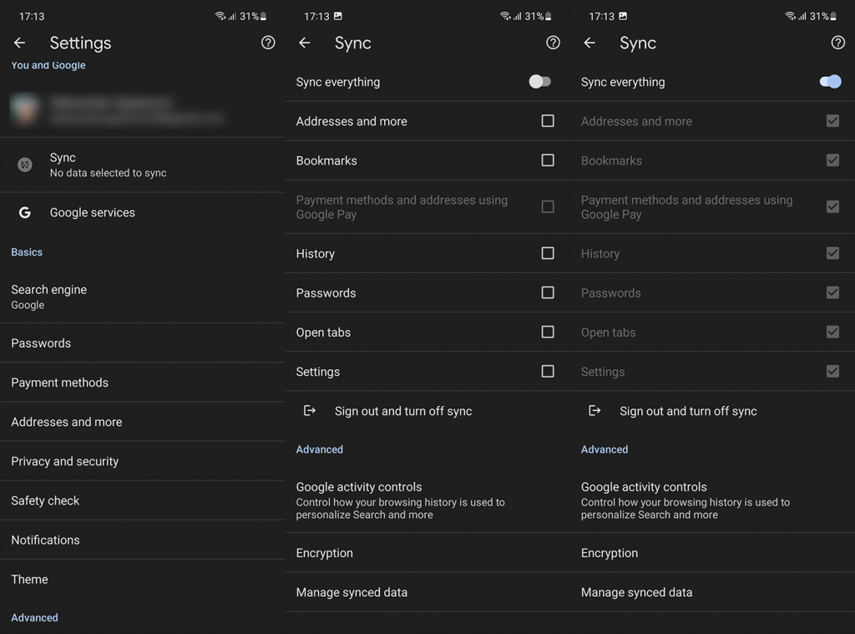Viewport: 855px width, 634px height.
Task: Tap 'Advanced' header on Settings screen
Action: pyautogui.click(x=34, y=617)
